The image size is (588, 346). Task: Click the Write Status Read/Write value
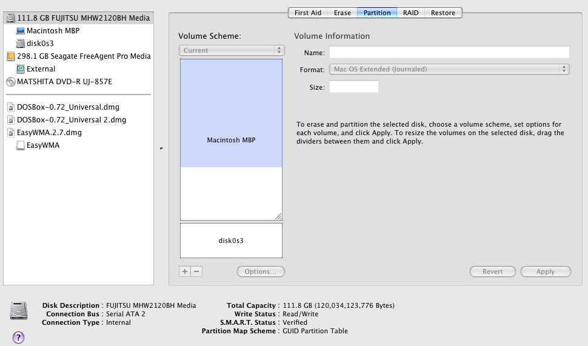point(301,314)
